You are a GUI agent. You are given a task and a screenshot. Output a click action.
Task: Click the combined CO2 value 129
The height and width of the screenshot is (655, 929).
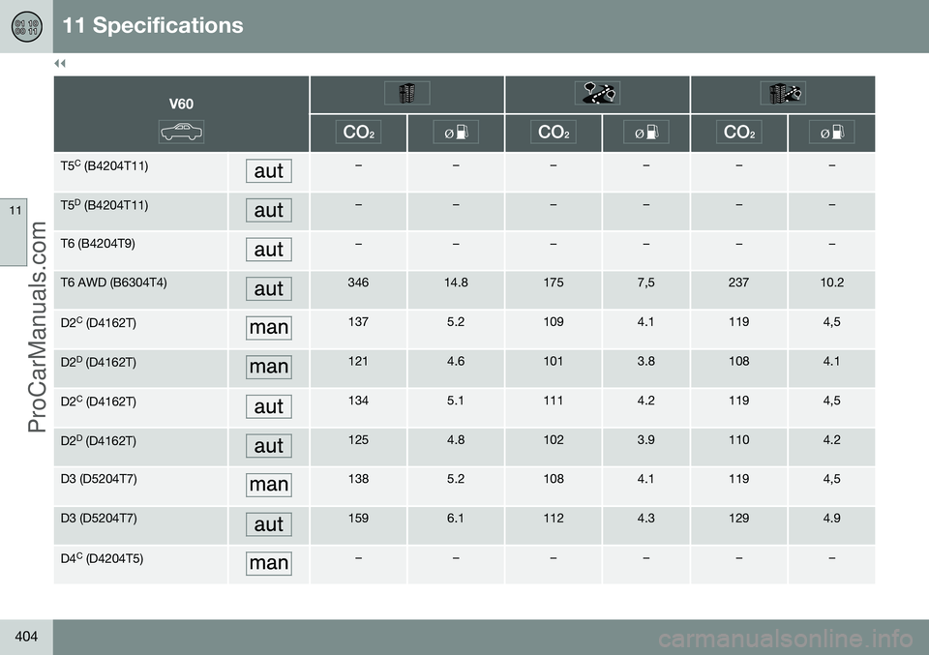738,519
